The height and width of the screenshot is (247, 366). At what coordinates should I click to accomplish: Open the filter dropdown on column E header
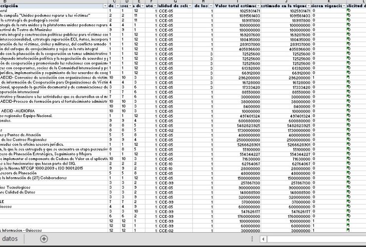click(x=142, y=6)
